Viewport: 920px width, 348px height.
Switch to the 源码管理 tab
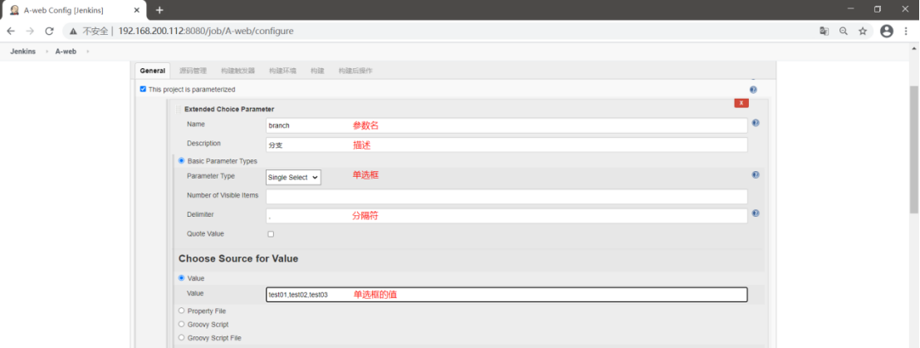193,71
